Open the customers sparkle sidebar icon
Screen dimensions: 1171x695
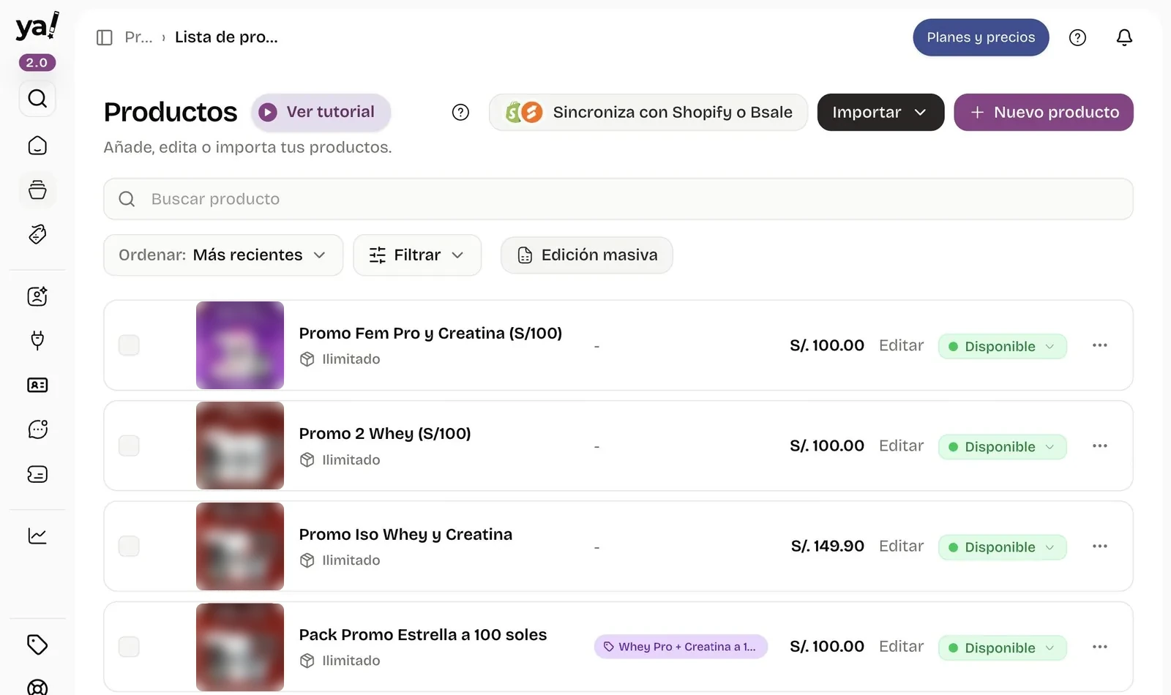37,296
